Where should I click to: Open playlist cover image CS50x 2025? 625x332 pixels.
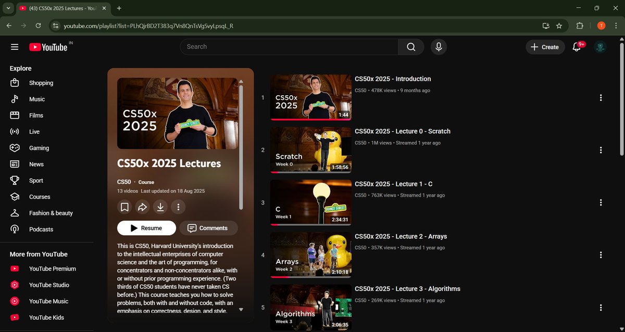click(178, 113)
